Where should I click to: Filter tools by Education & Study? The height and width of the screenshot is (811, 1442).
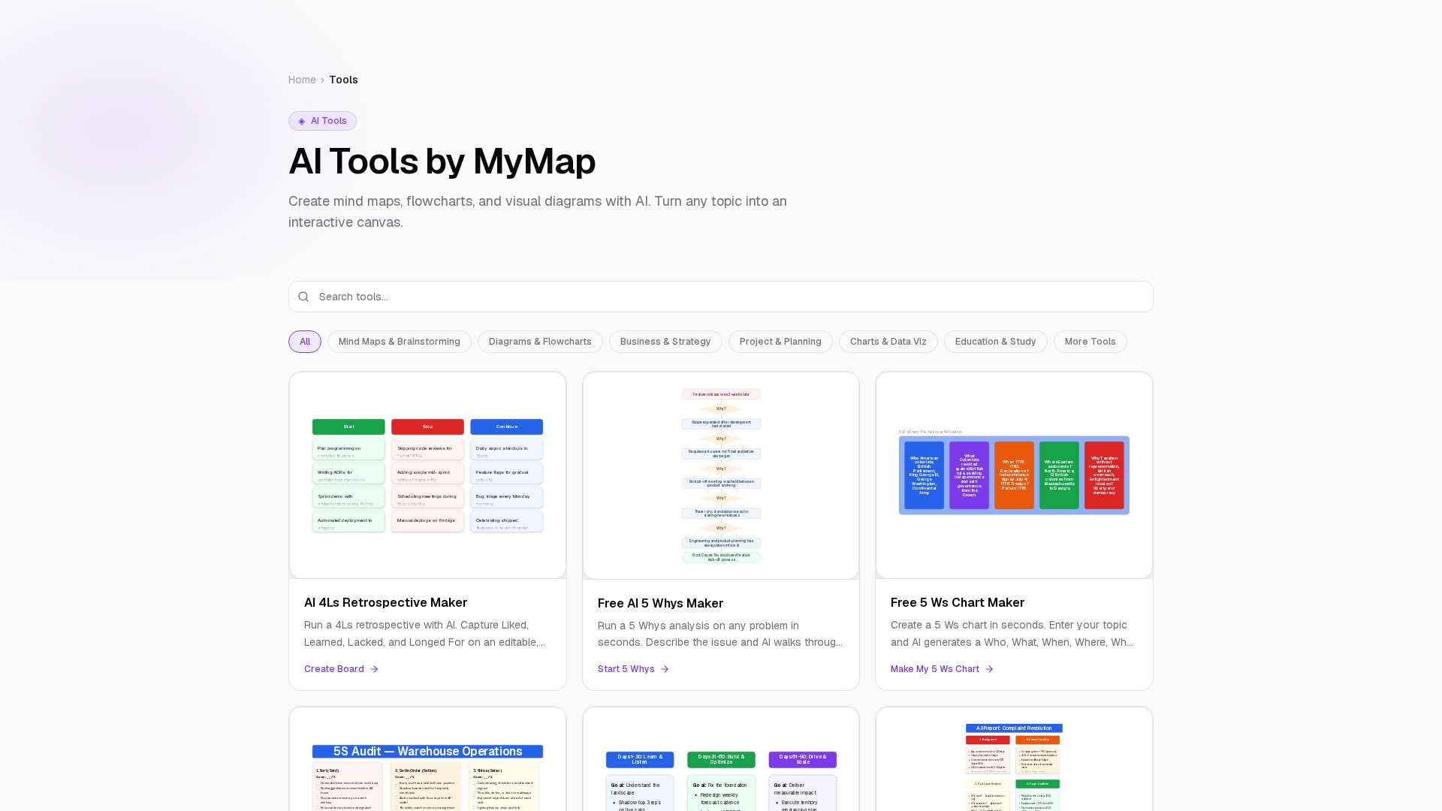pyautogui.click(x=996, y=342)
